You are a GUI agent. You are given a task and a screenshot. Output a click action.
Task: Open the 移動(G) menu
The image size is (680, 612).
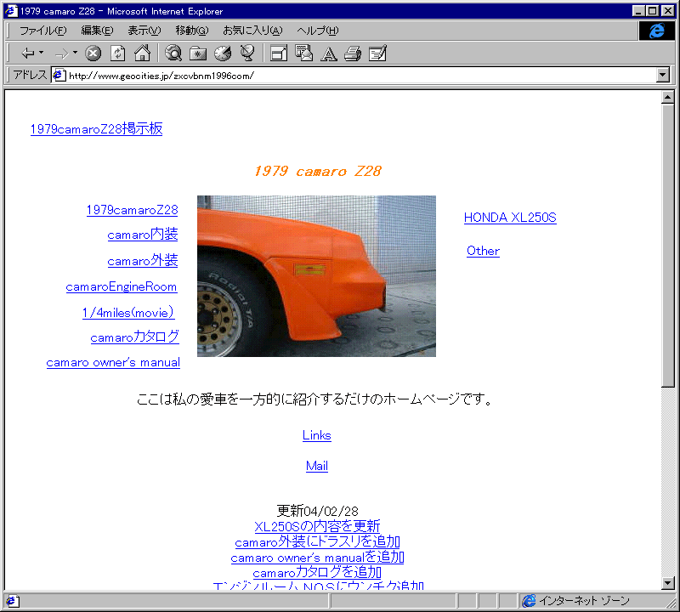[x=192, y=31]
